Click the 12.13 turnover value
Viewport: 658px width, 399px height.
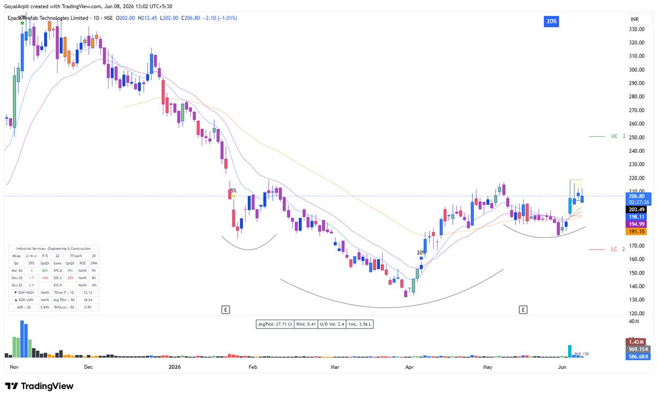[88, 293]
